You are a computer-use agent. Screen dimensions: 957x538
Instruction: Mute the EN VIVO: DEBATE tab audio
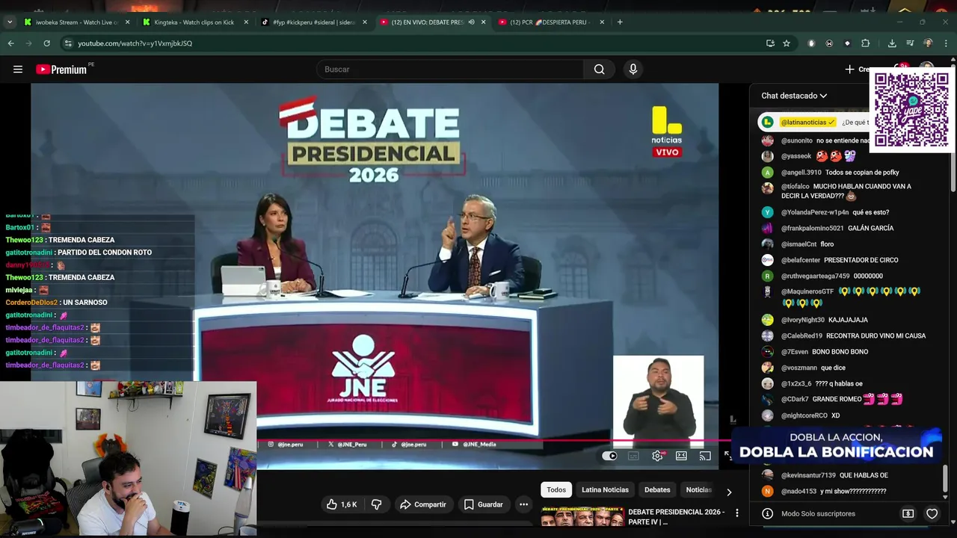pyautogui.click(x=471, y=22)
